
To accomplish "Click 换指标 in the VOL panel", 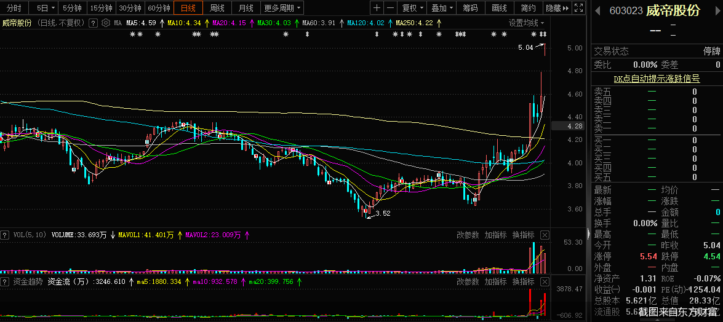I will coord(523,235).
